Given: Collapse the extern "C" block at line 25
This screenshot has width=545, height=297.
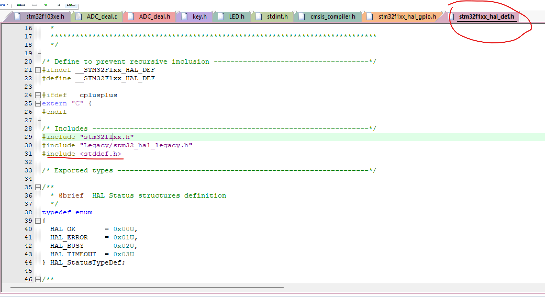Looking at the screenshot, I should tap(38, 104).
